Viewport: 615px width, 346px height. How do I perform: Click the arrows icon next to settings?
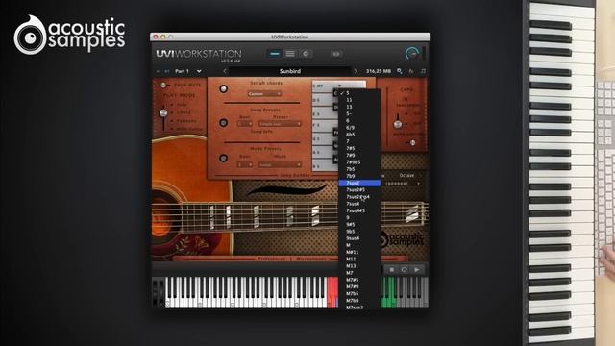point(336,54)
